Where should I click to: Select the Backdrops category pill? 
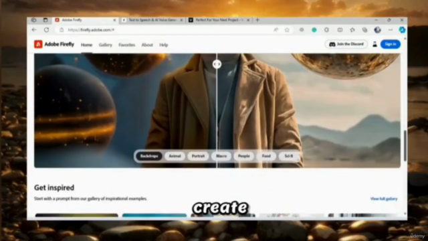[x=149, y=156]
